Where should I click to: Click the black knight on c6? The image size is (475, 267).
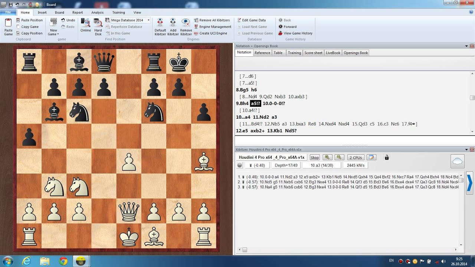coord(79,112)
